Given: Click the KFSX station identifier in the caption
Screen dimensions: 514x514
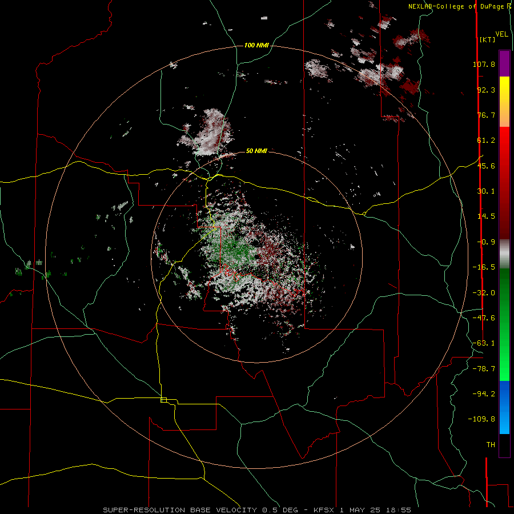Looking at the screenshot, I should (324, 510).
